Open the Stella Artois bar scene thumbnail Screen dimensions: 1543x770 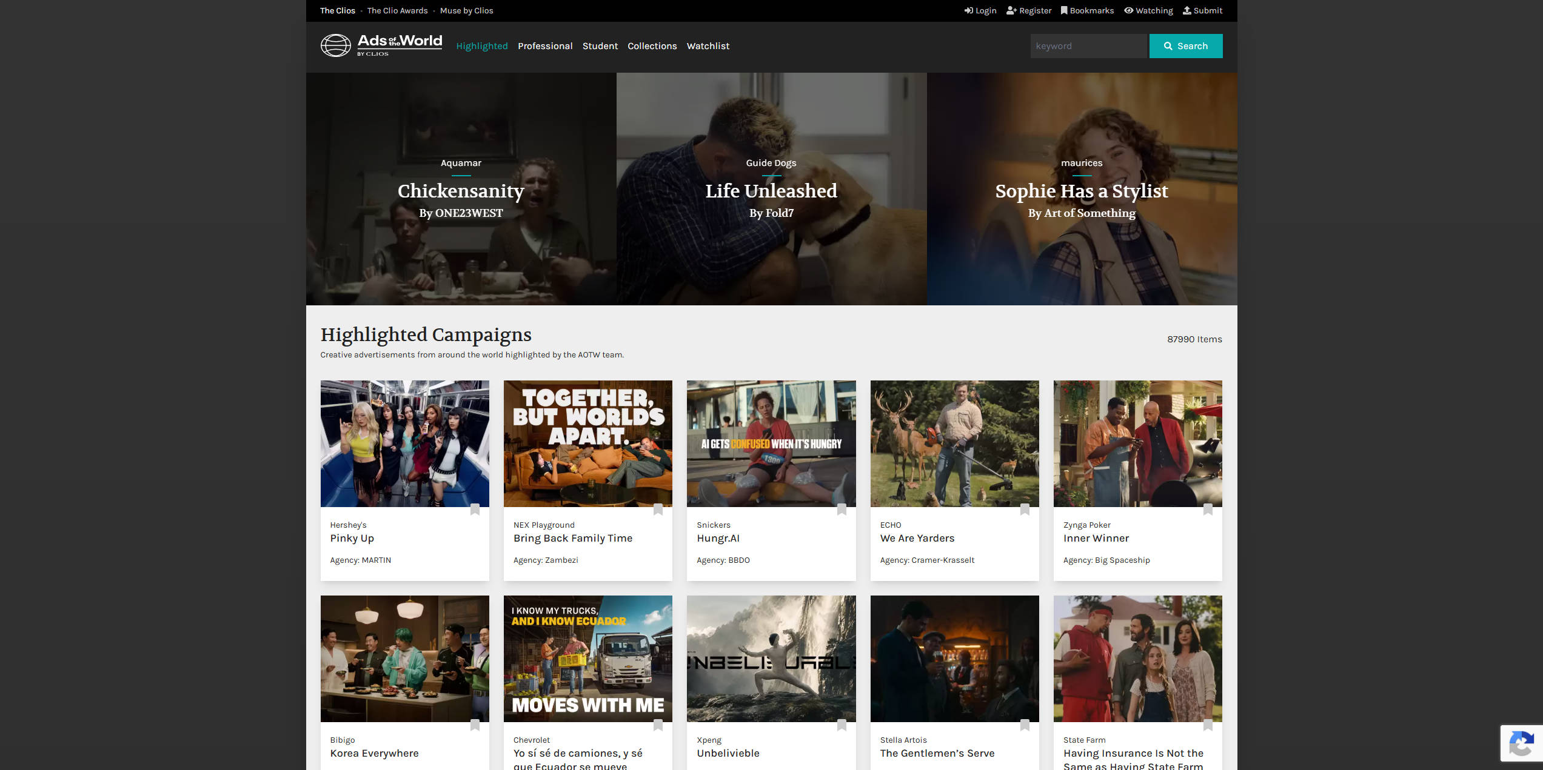(x=955, y=659)
